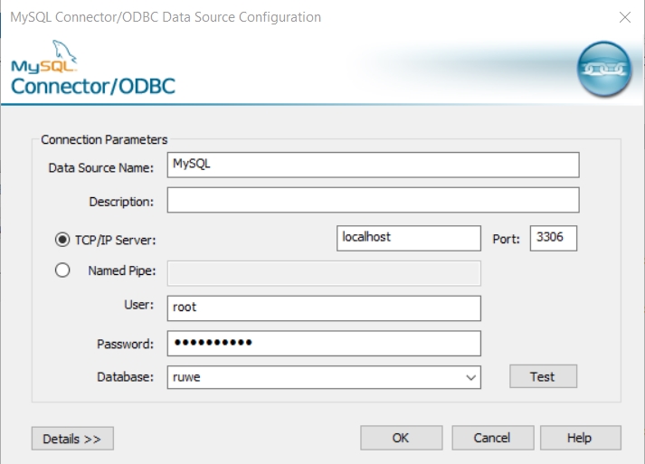This screenshot has width=645, height=464.
Task: Open Help for the ODBC dialog
Action: (x=581, y=438)
